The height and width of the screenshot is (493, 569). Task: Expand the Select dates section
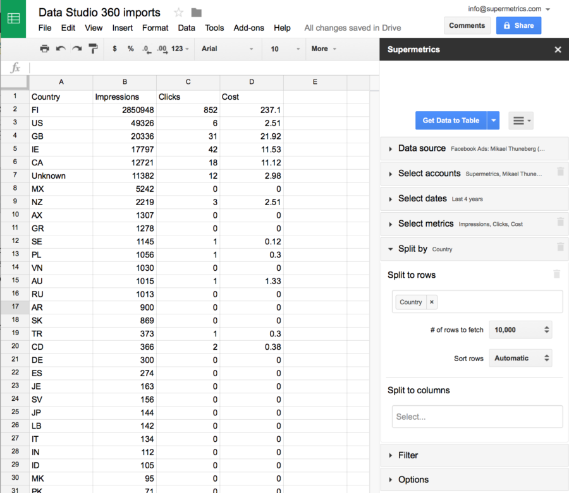tap(474, 198)
